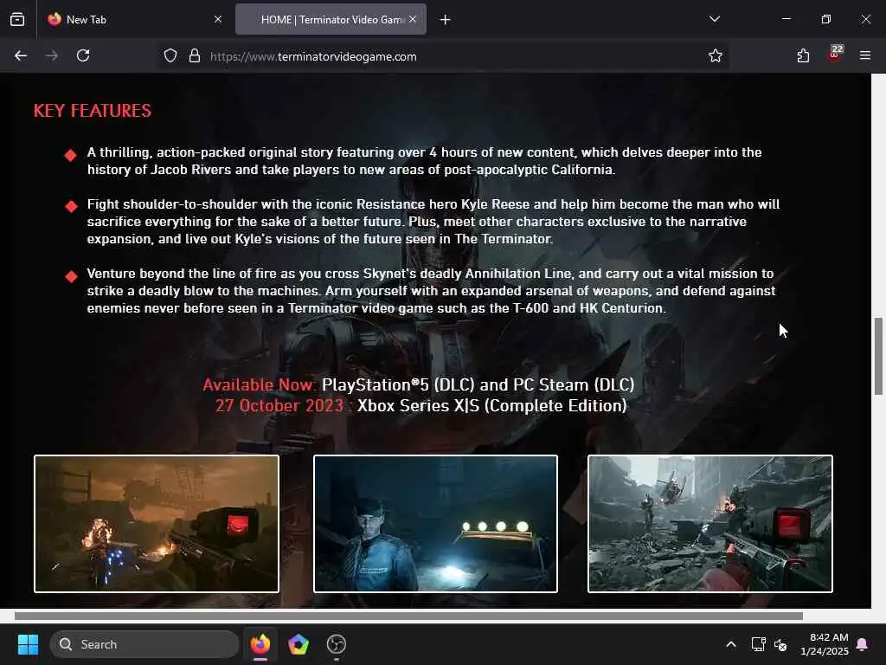Reload the current page
The width and height of the screenshot is (886, 665).
(83, 55)
